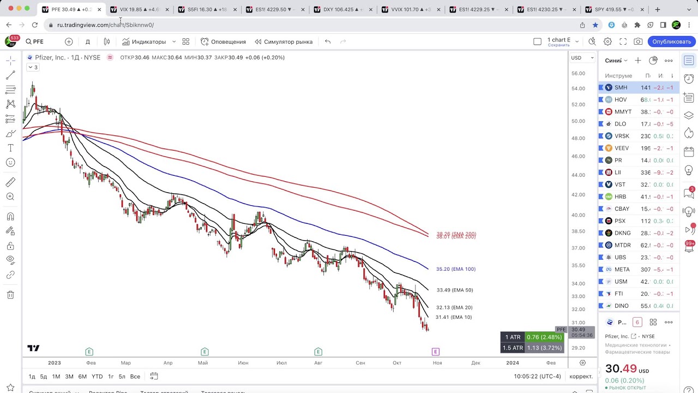Open indicator templates grid icon
The height and width of the screenshot is (393, 698).
click(185, 41)
